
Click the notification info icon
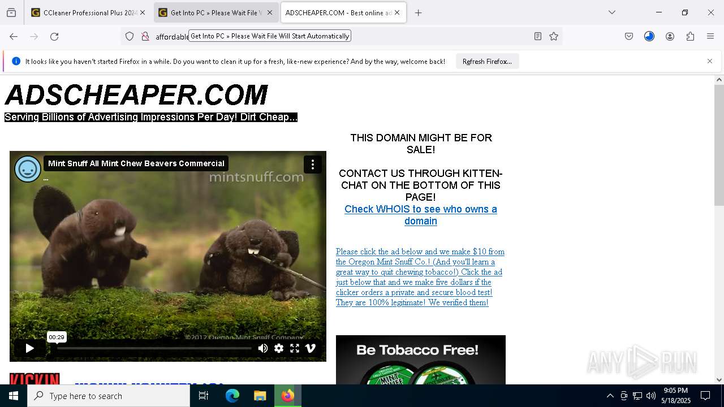(x=16, y=61)
